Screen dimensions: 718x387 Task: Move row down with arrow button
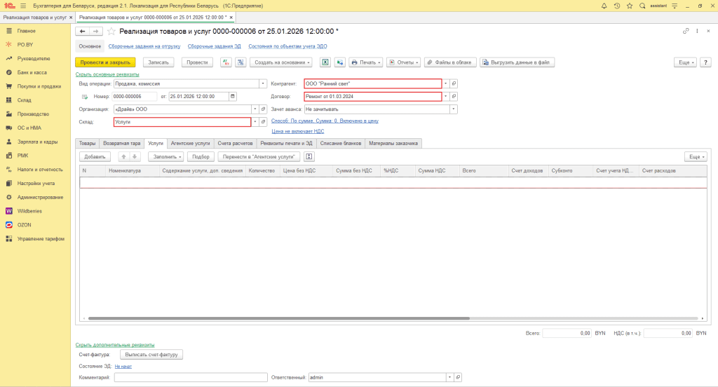click(135, 156)
